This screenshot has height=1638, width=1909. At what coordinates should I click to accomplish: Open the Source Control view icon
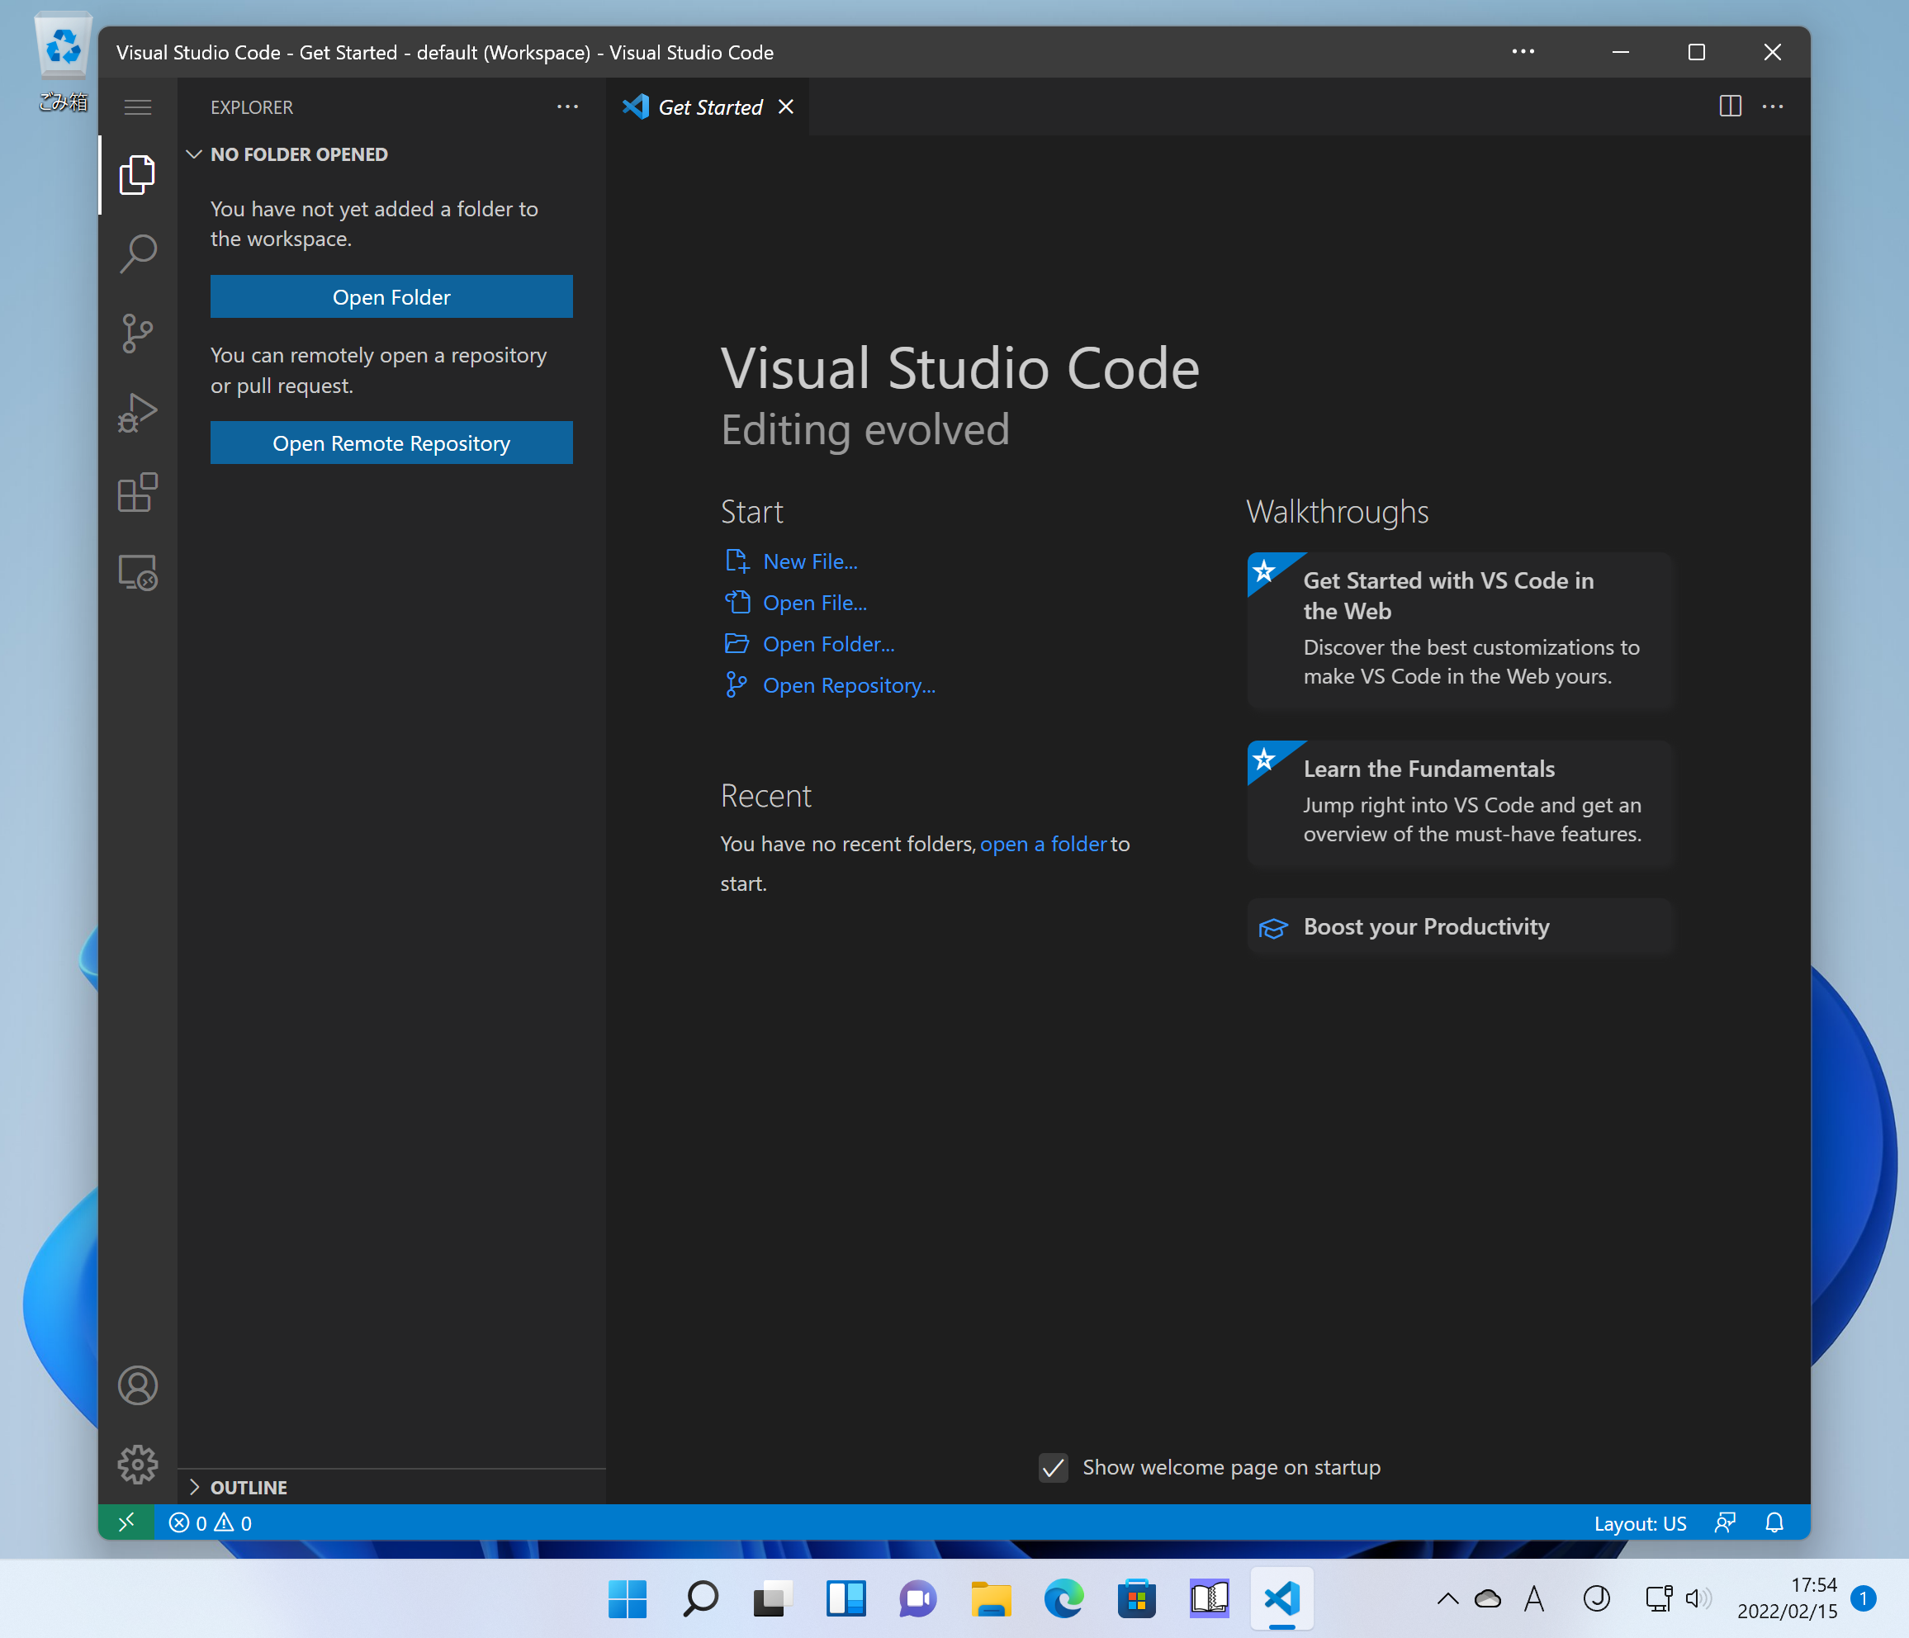pos(137,333)
